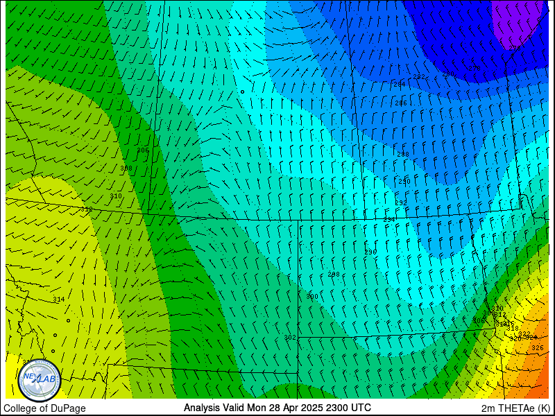
Task: Click the 314 contour label
Action: (59, 300)
